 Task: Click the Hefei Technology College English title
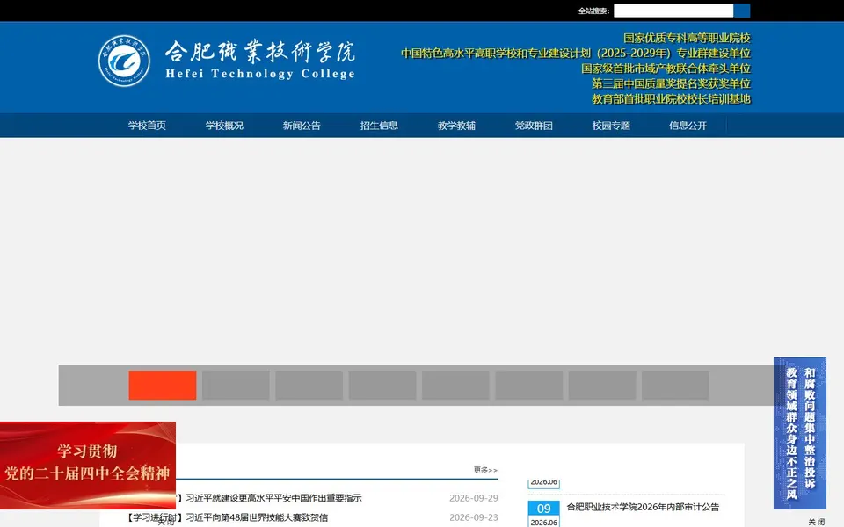(260, 74)
